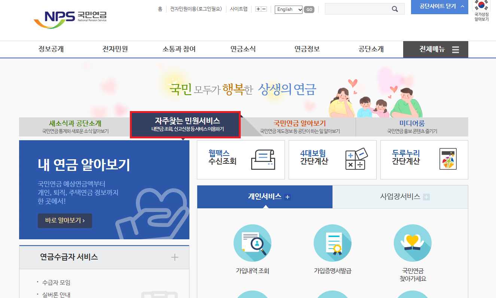496x298 pixels.
Task: Select the 가입증명서발급 certificate icon
Action: 332,243
